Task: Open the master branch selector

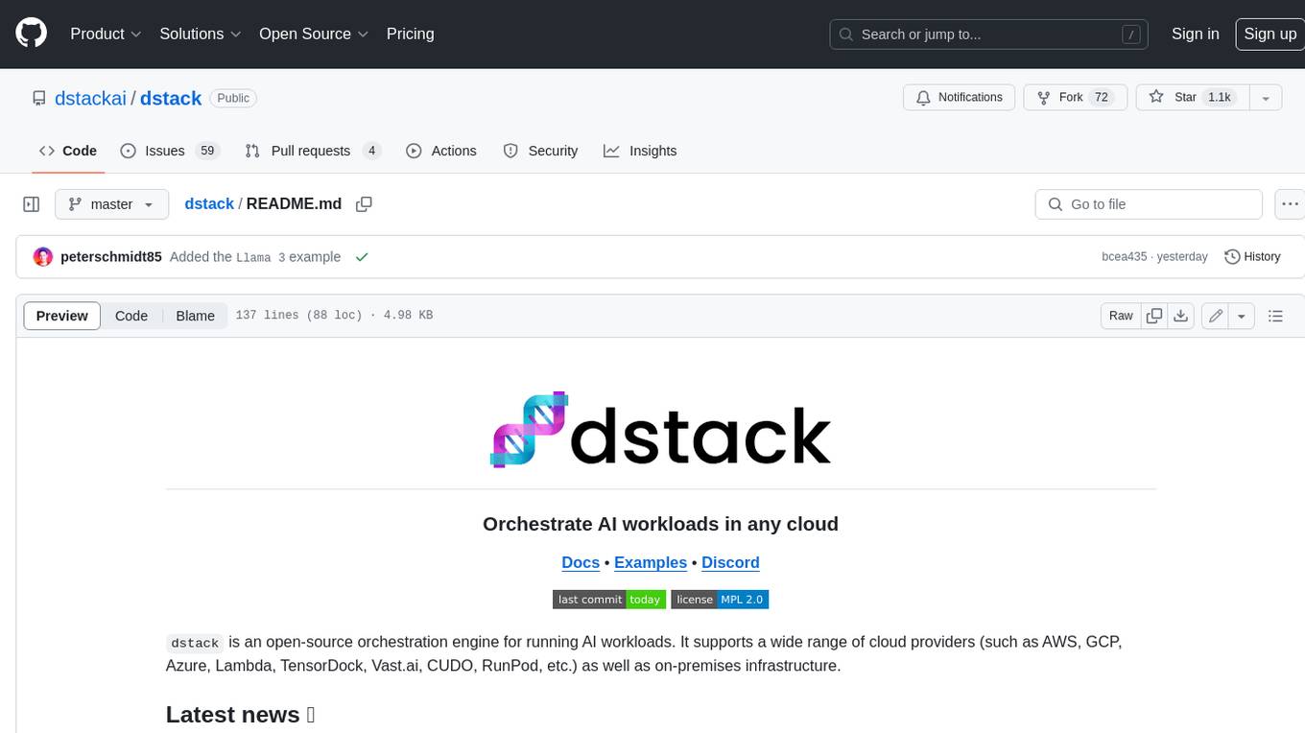Action: [111, 204]
